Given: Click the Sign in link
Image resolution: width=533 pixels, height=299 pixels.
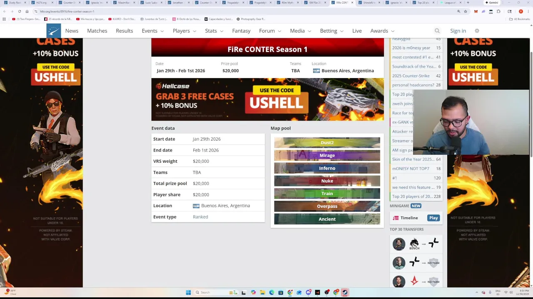Looking at the screenshot, I should pyautogui.click(x=458, y=31).
